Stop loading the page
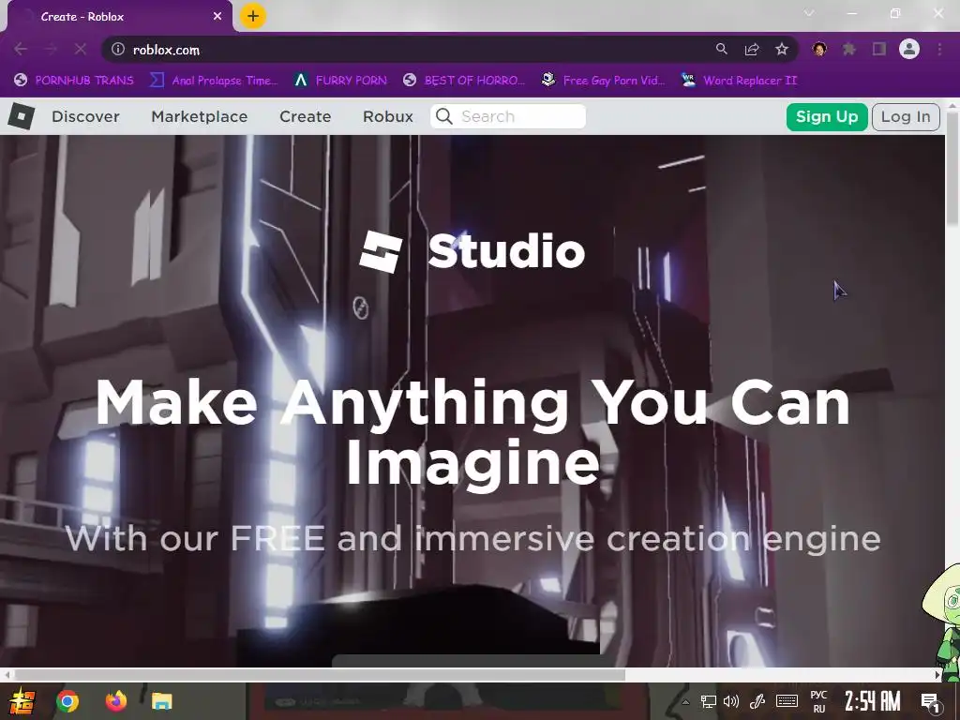Image resolution: width=960 pixels, height=720 pixels. pyautogui.click(x=81, y=49)
